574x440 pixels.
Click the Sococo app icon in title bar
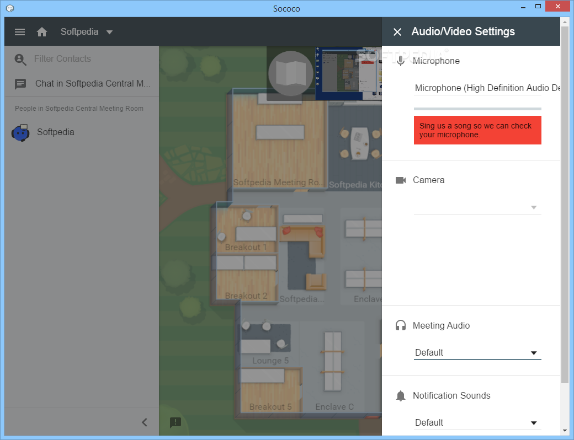10,8
